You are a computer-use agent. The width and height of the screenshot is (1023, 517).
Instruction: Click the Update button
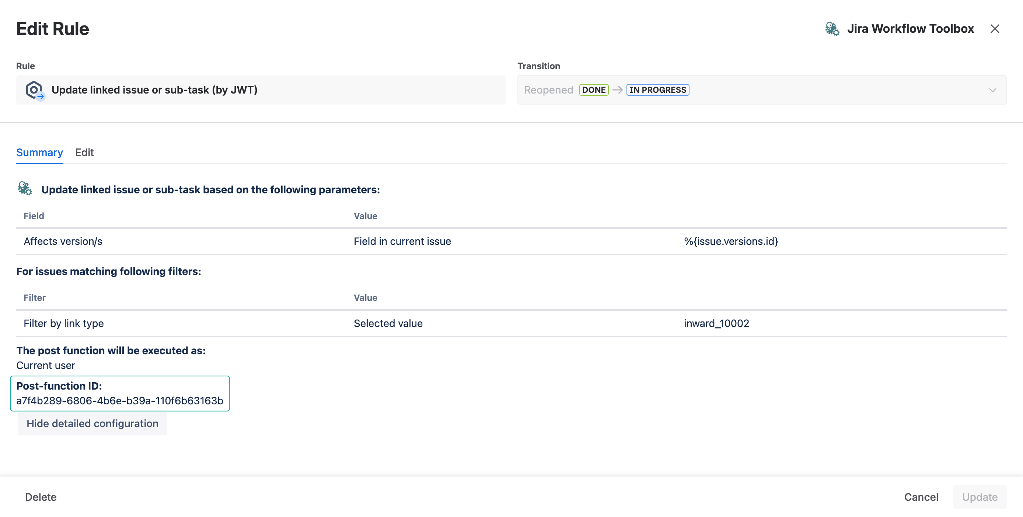(979, 497)
